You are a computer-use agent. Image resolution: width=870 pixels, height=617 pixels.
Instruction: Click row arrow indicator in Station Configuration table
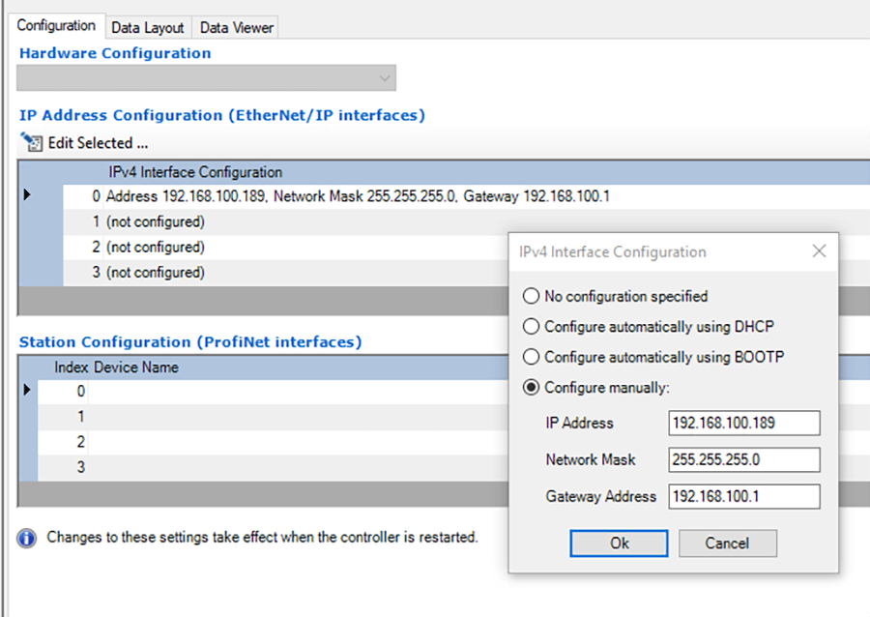[x=27, y=391]
